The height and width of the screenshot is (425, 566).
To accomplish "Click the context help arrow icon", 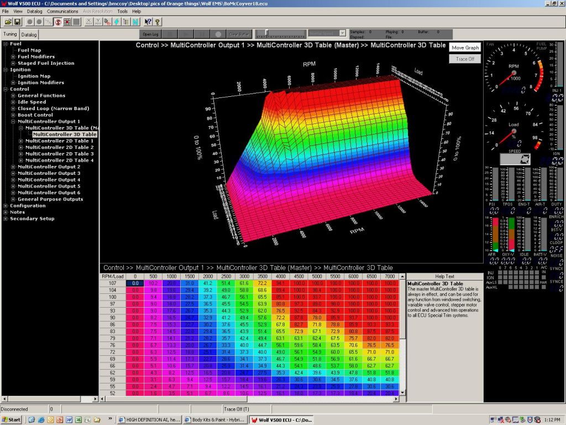I will click(148, 22).
